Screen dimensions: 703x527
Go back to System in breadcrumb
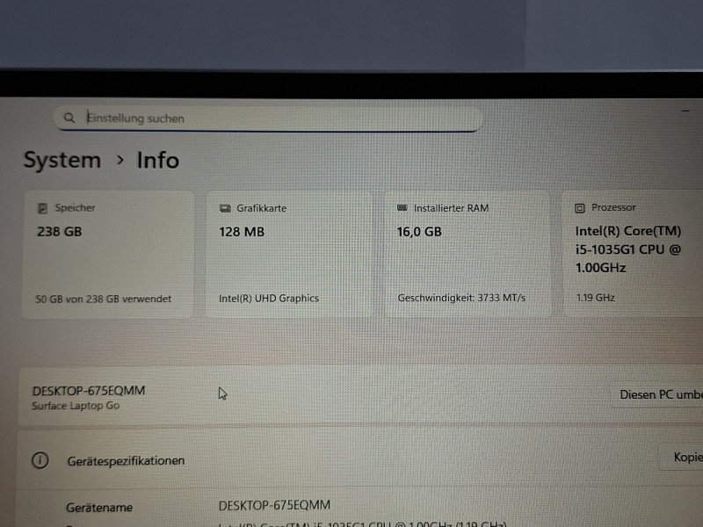tap(62, 160)
